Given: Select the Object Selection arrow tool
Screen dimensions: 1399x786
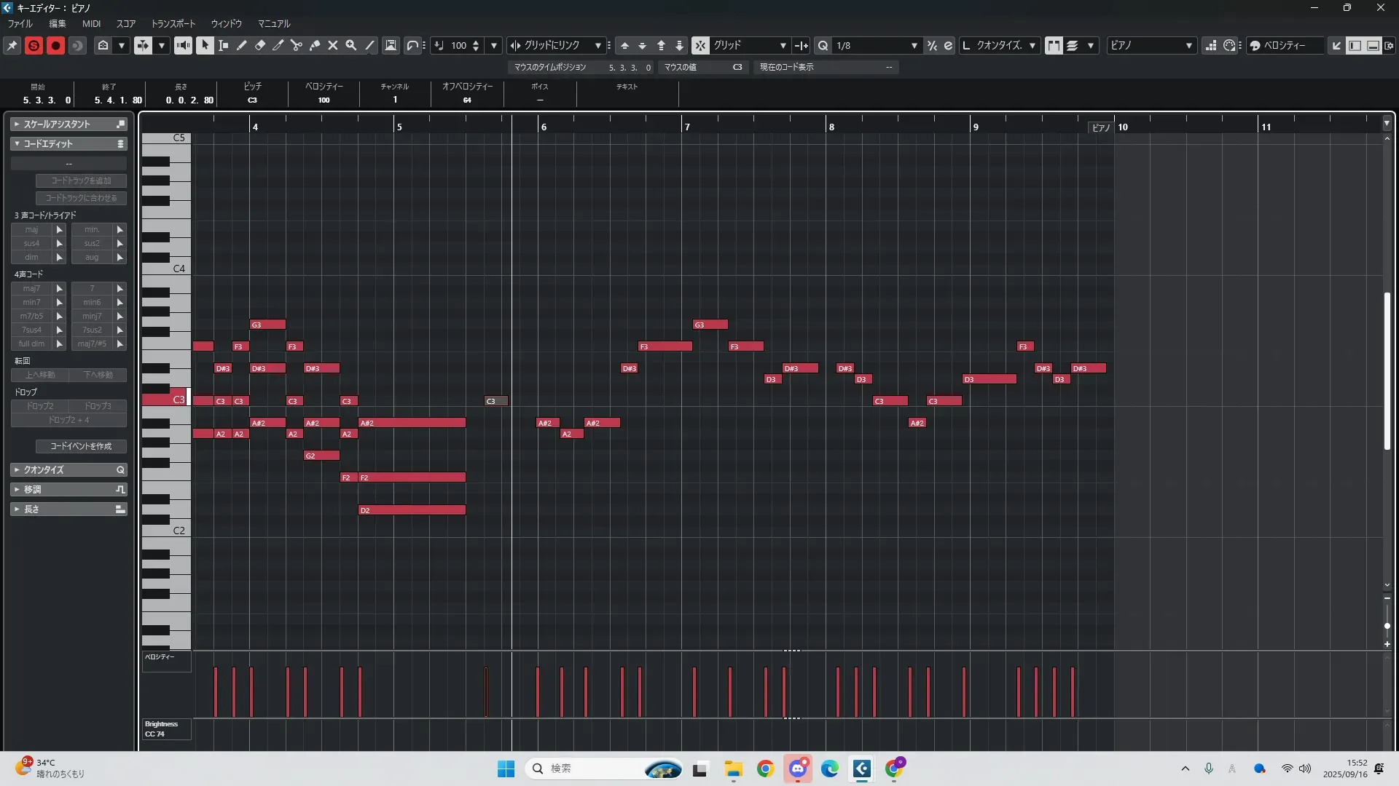Looking at the screenshot, I should 205,45.
